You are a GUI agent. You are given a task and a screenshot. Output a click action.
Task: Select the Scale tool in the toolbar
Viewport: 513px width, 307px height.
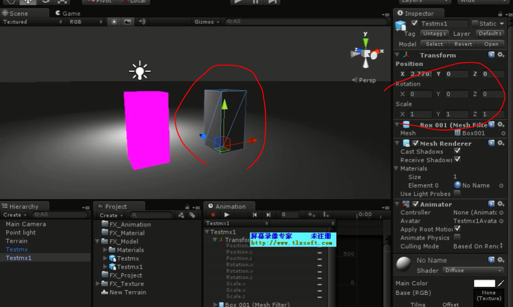(61, 2)
